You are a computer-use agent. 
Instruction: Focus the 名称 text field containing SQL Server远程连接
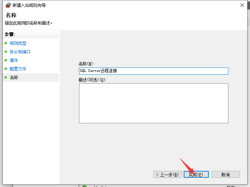[154, 71]
